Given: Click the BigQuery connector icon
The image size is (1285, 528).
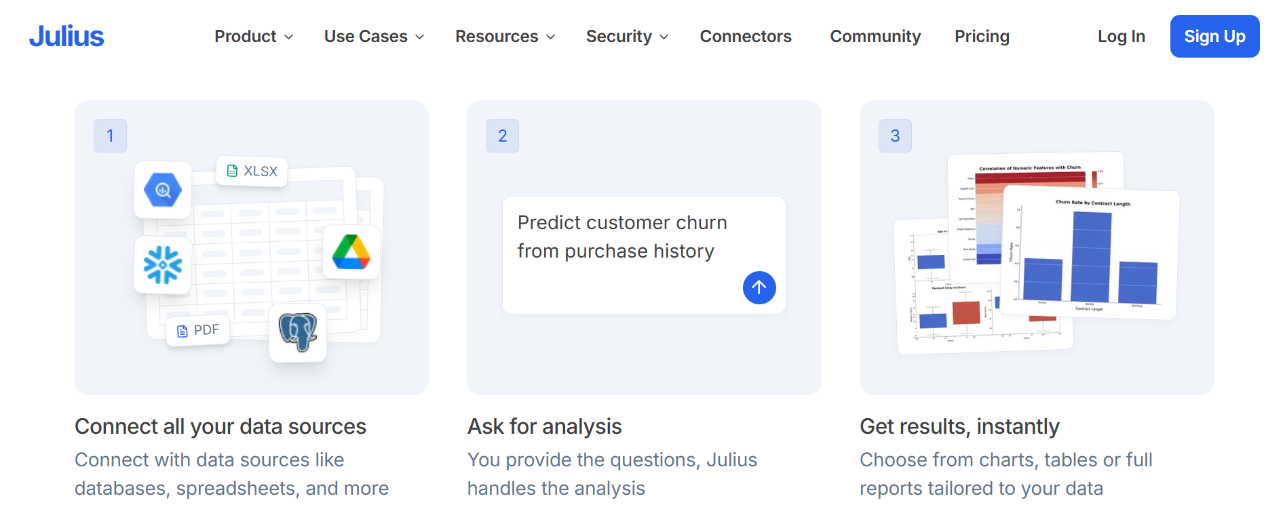Looking at the screenshot, I should pos(163,190).
